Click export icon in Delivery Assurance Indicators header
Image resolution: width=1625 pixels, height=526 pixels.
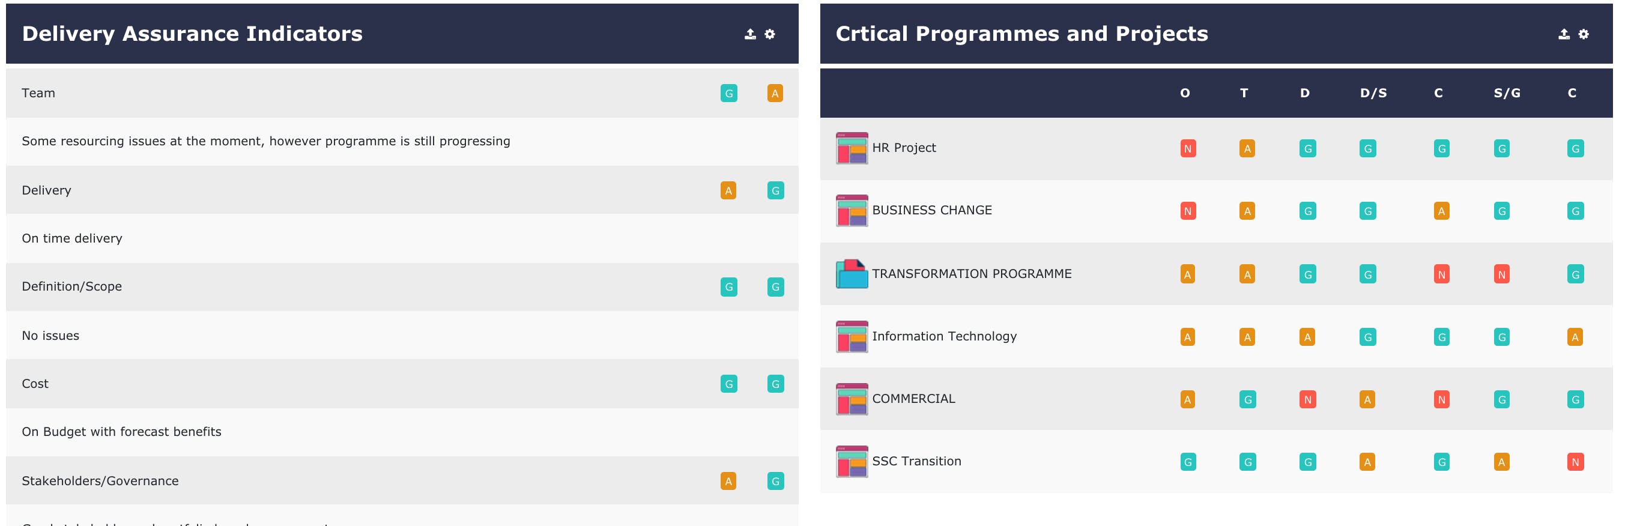pyautogui.click(x=750, y=34)
